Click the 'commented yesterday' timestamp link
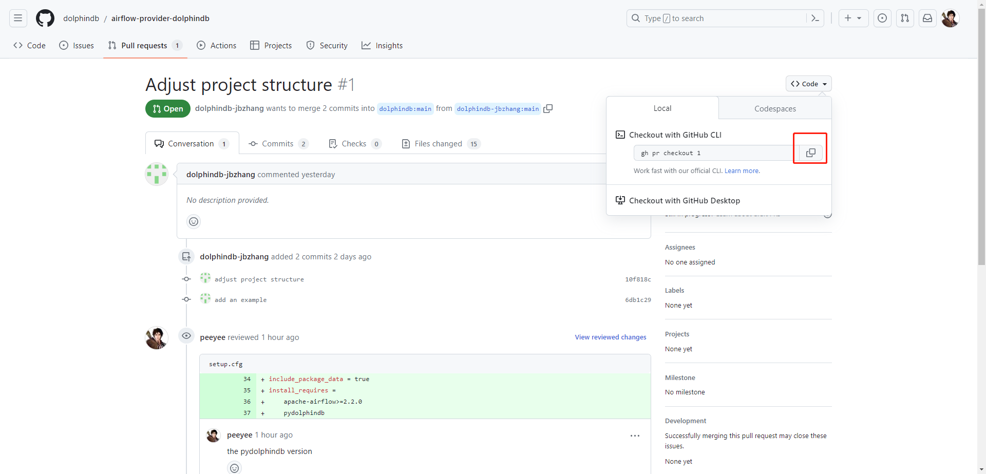This screenshot has height=474, width=986. click(296, 175)
